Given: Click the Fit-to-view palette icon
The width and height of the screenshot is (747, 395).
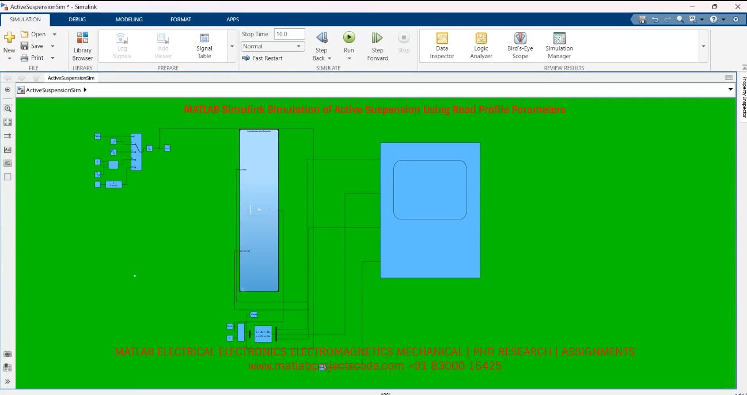Looking at the screenshot, I should [x=7, y=121].
